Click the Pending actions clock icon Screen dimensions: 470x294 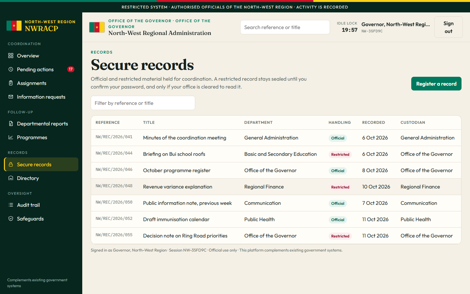[x=11, y=69]
